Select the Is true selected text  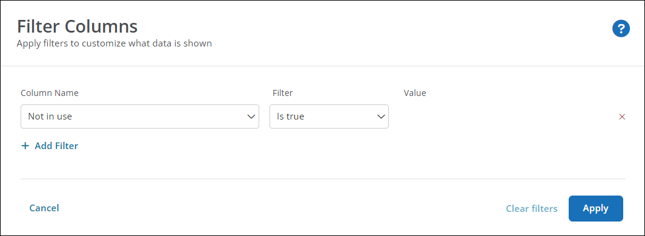pyautogui.click(x=291, y=116)
